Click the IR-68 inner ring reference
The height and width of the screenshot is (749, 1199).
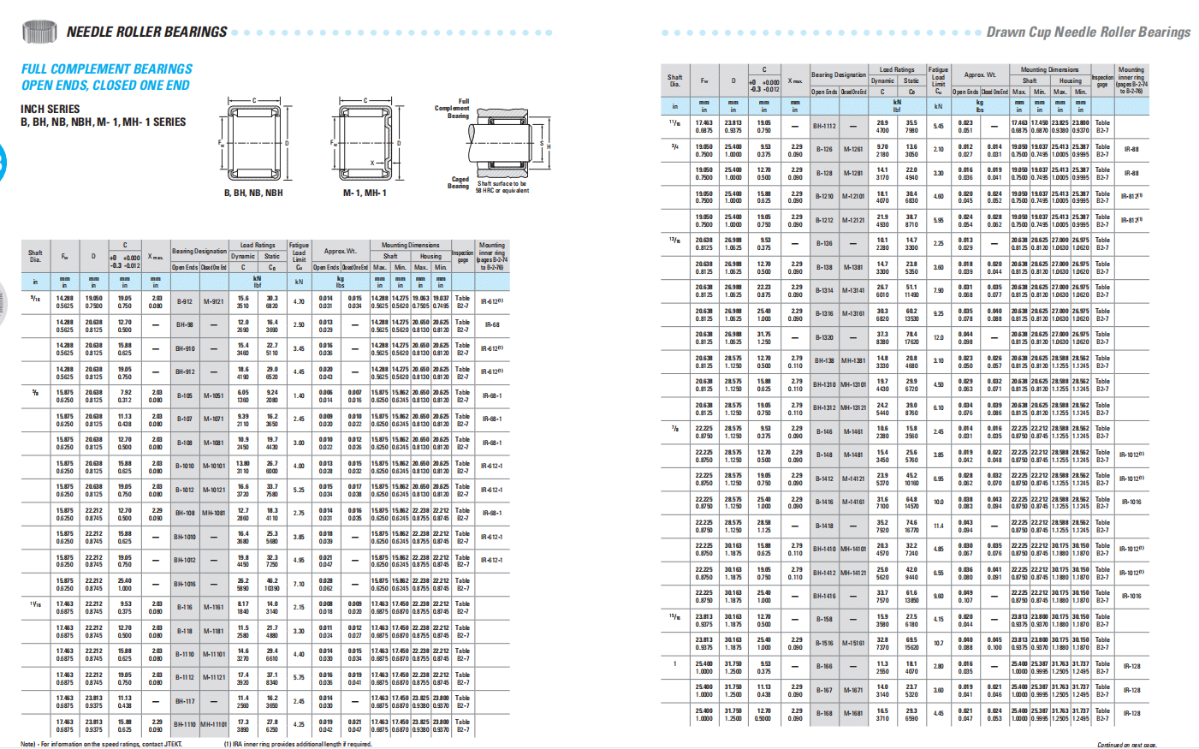[491, 324]
